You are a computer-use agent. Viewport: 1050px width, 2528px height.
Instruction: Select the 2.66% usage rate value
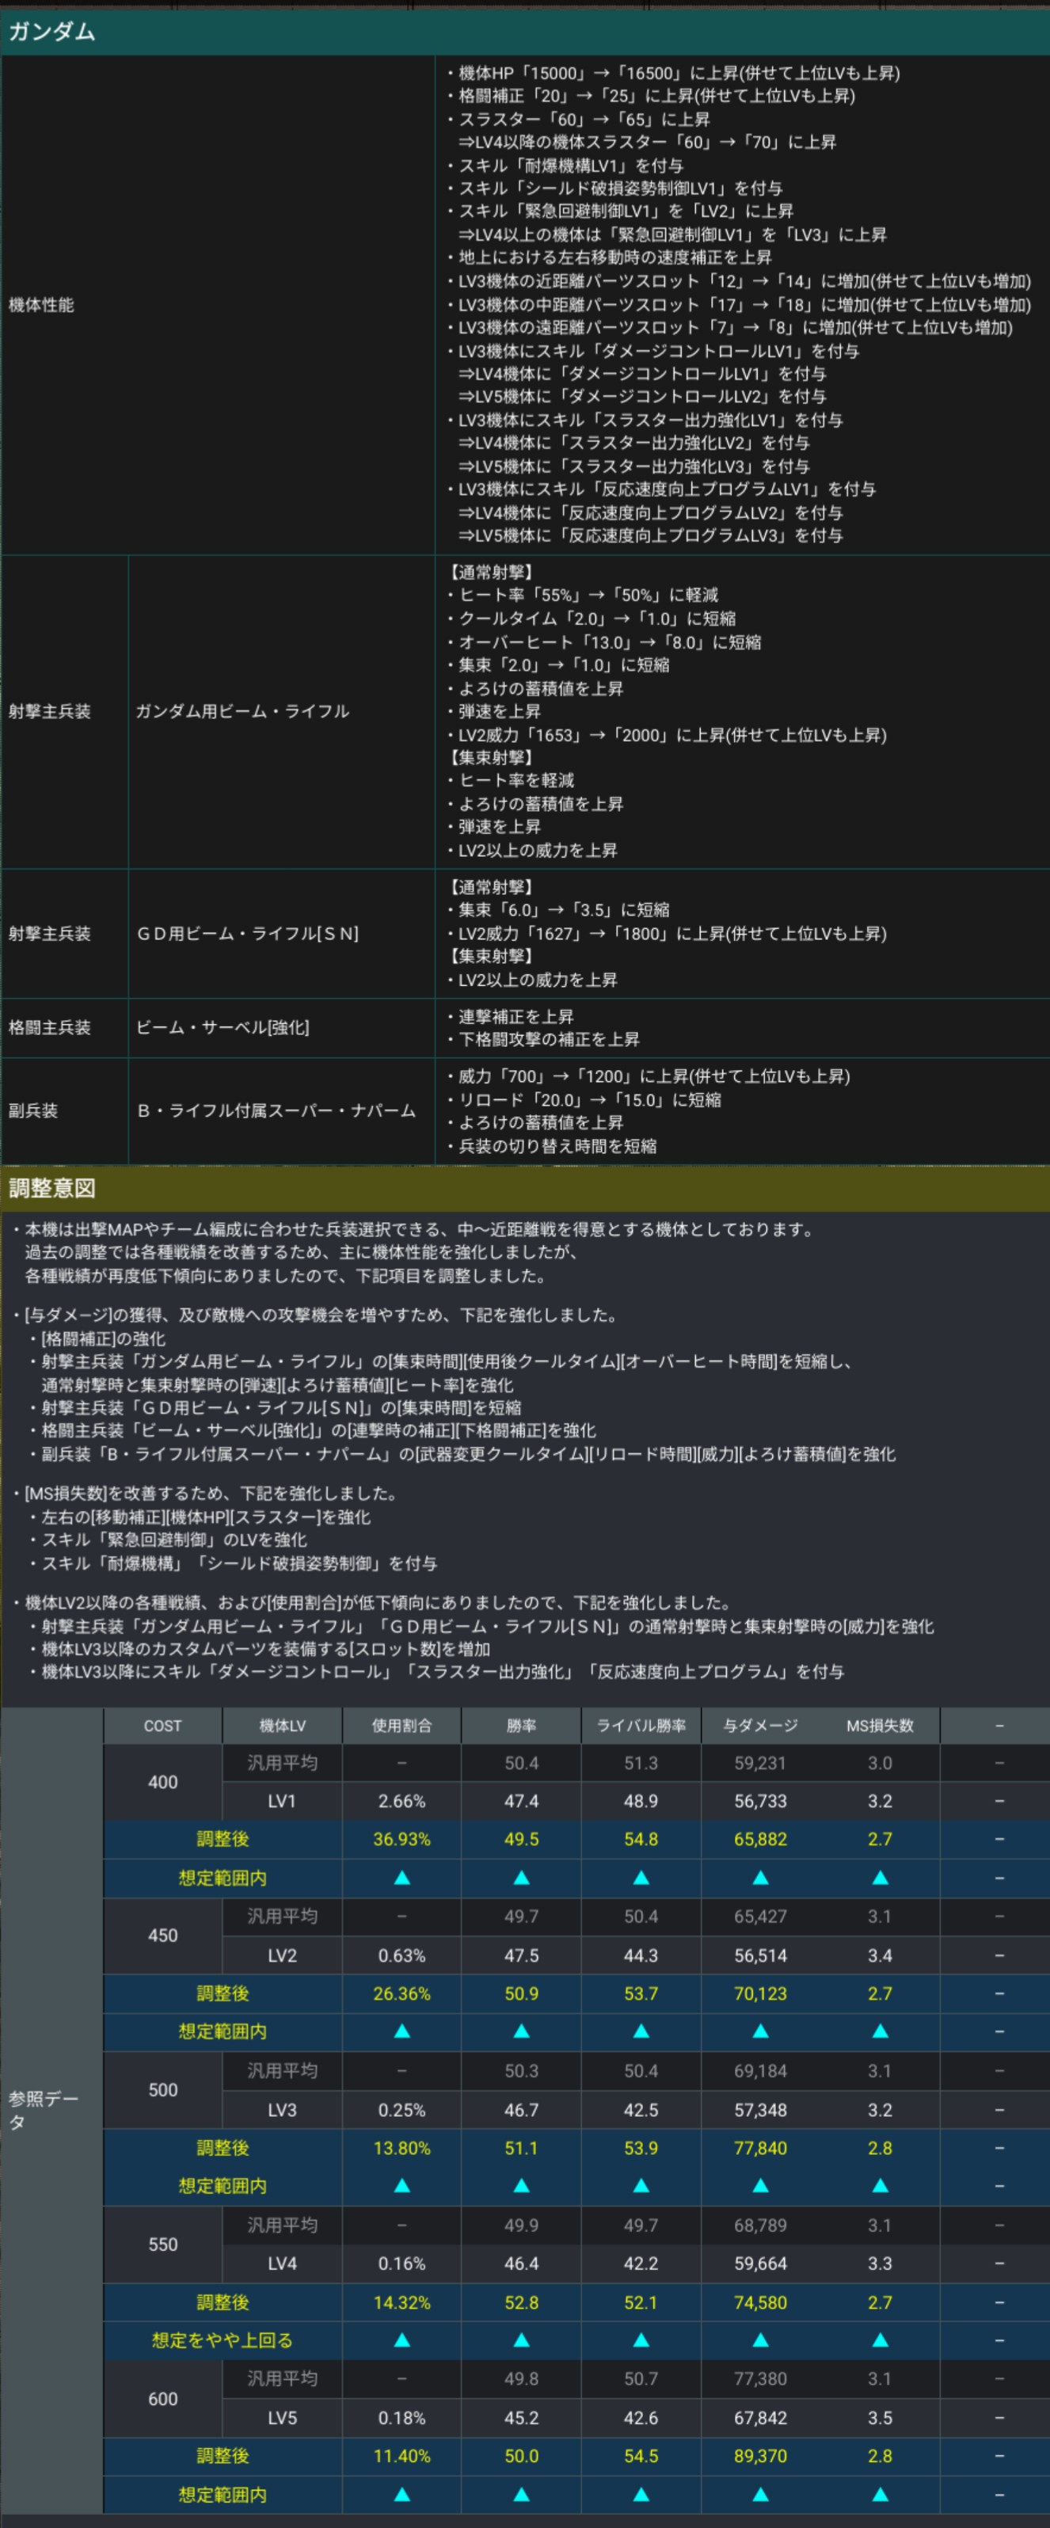402,1802
